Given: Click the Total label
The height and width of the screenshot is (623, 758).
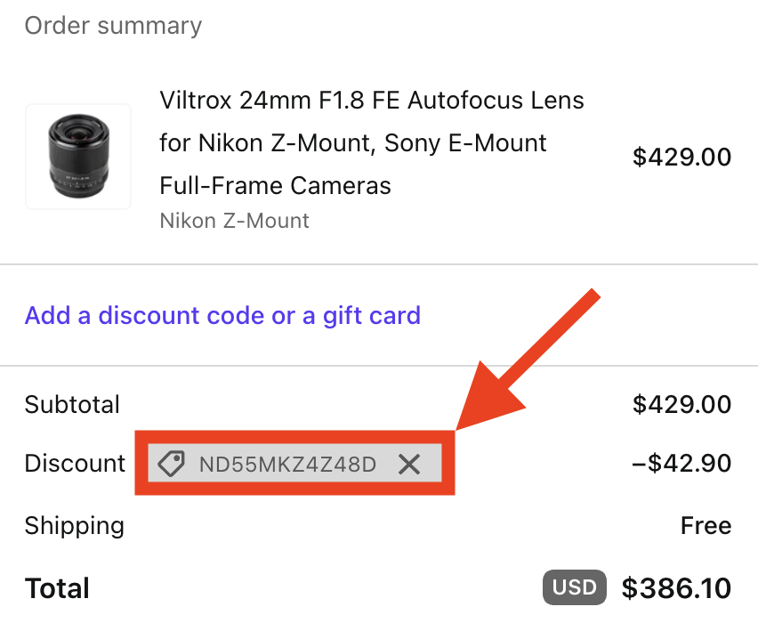Looking at the screenshot, I should pyautogui.click(x=57, y=588).
